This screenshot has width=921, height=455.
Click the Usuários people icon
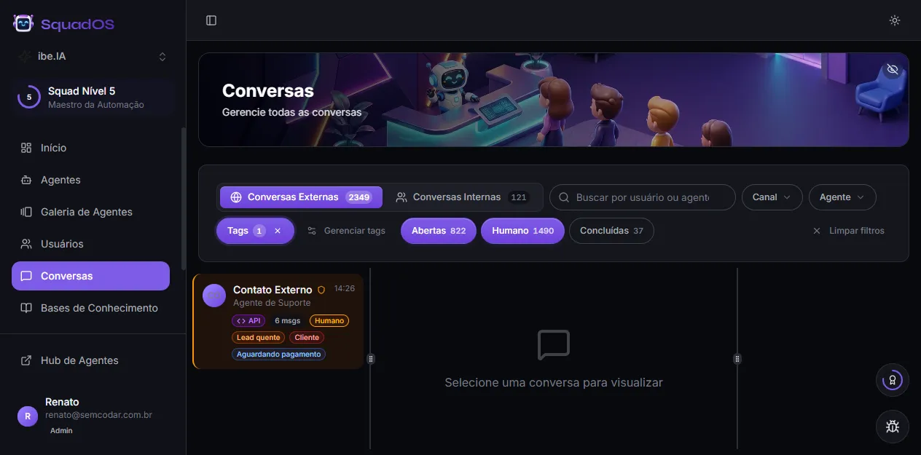coord(26,244)
